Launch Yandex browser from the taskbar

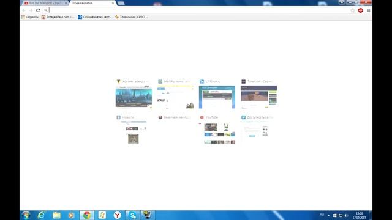pos(117,215)
